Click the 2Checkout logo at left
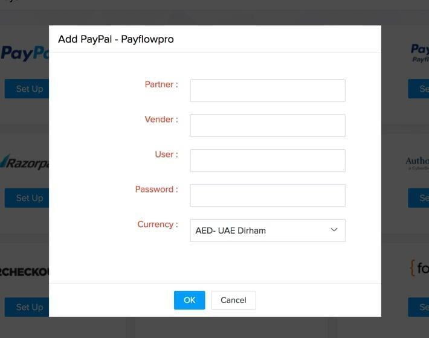This screenshot has width=429, height=338. click(25, 272)
